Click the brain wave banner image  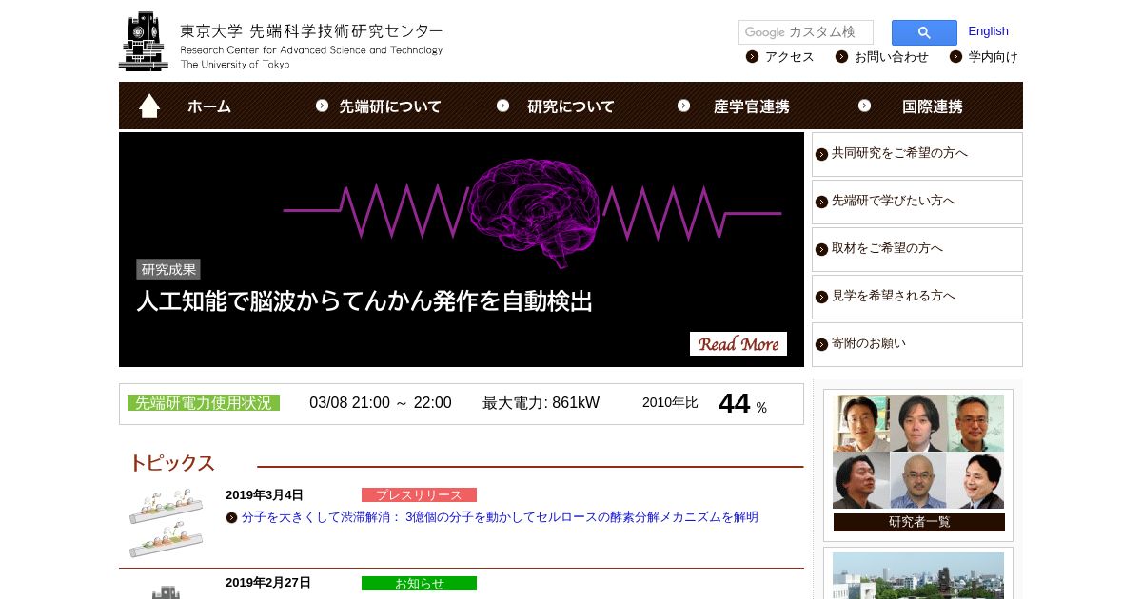[462, 249]
